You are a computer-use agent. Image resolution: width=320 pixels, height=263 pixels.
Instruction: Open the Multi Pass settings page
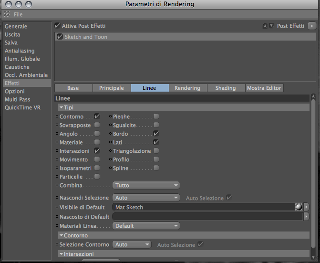click(x=27, y=99)
